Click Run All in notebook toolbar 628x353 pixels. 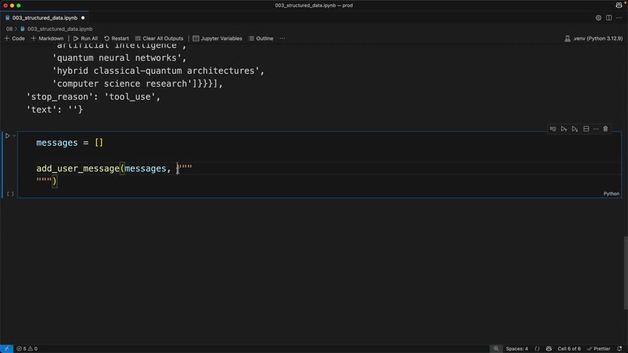click(x=85, y=39)
